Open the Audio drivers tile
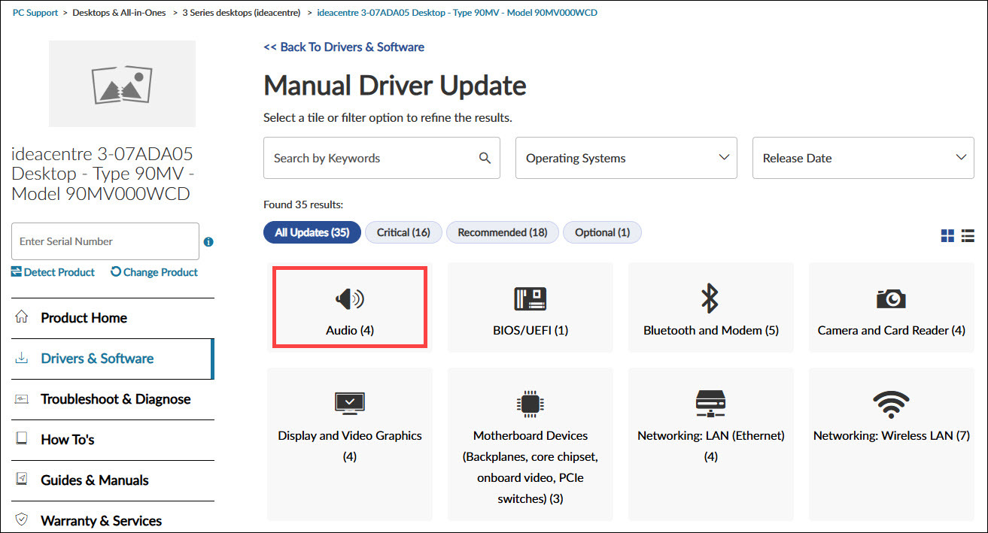The width and height of the screenshot is (988, 533). (350, 307)
